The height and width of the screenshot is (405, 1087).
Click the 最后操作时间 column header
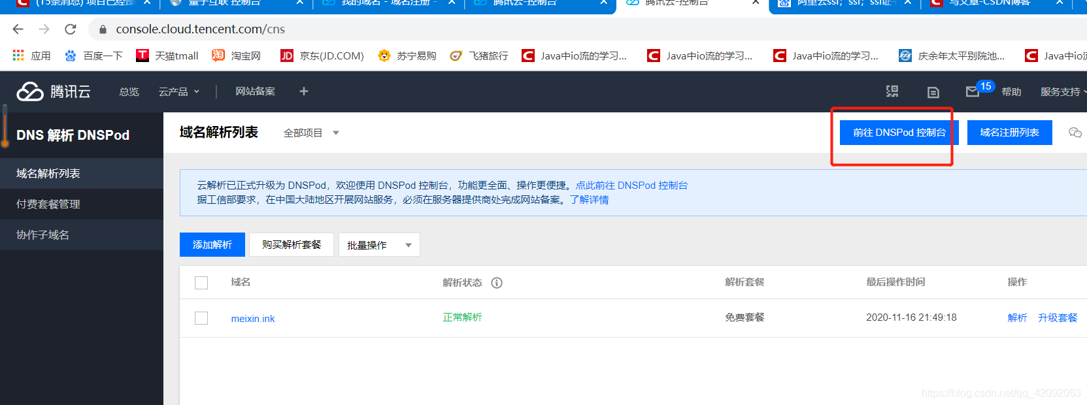pos(895,282)
